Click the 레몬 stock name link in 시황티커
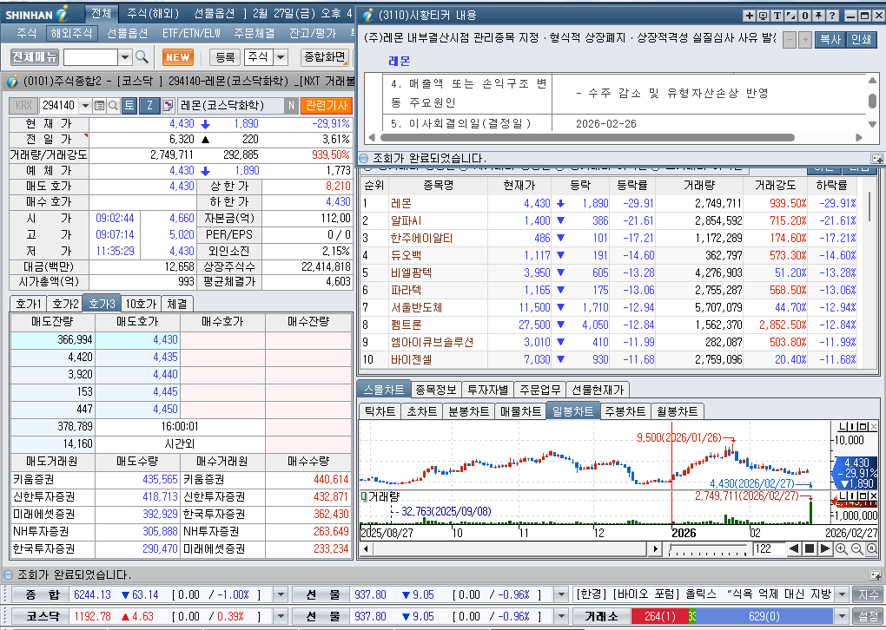Screen dimensions: 886x630 coord(400,61)
